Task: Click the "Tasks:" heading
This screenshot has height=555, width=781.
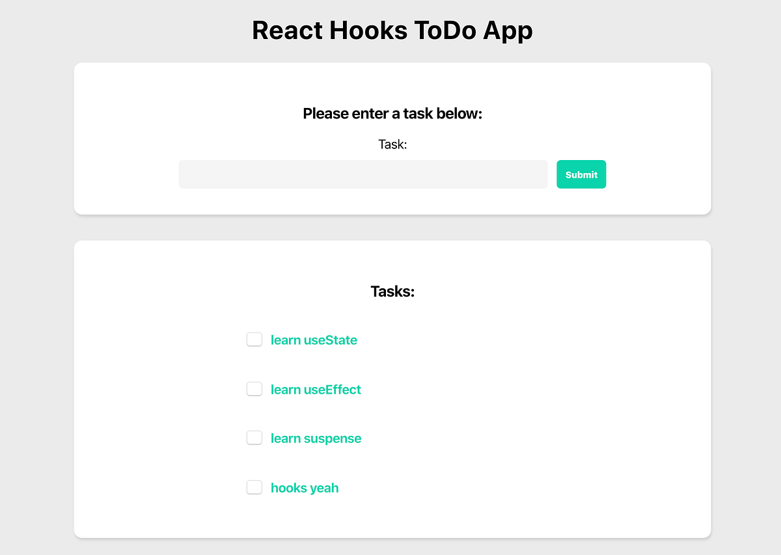Action: click(392, 291)
